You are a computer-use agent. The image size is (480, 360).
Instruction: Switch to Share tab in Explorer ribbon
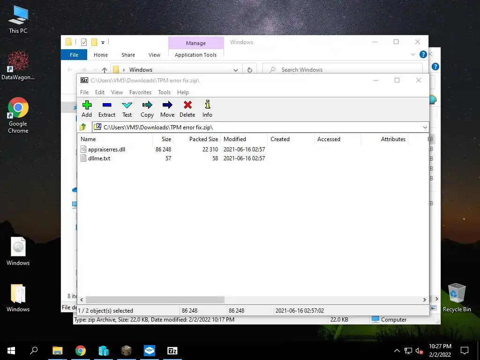[128, 55]
